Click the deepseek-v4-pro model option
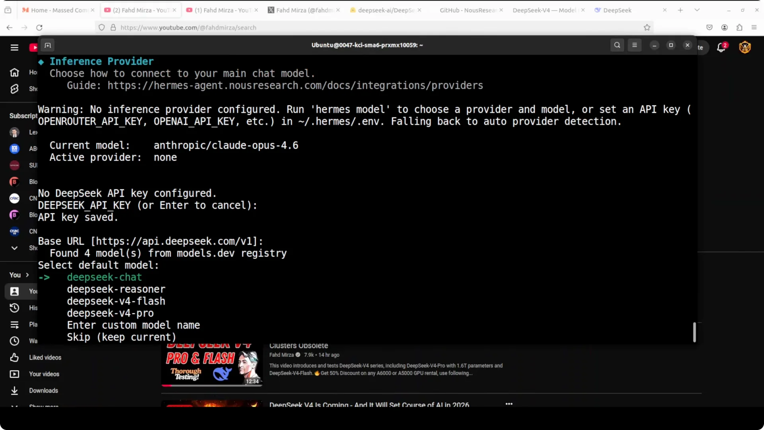Image resolution: width=764 pixels, height=430 pixels. point(110,313)
